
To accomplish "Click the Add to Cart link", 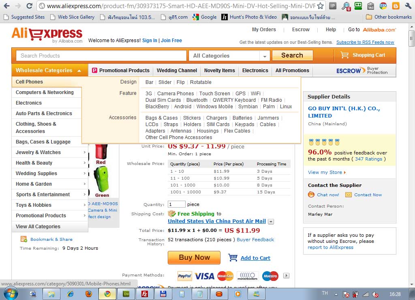I will [x=255, y=258].
